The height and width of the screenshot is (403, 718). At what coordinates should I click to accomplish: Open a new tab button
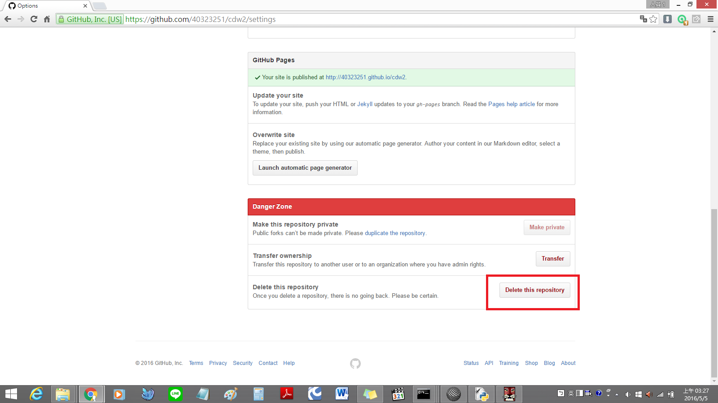point(100,6)
